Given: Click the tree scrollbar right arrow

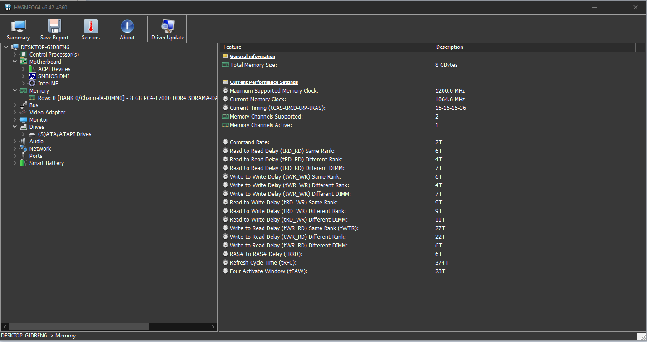Looking at the screenshot, I should pos(214,327).
